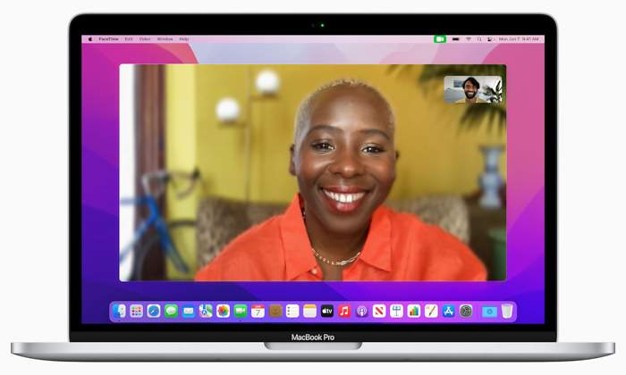Launch Safari from the dock
Viewport: 626px width, 375px height.
[154, 311]
